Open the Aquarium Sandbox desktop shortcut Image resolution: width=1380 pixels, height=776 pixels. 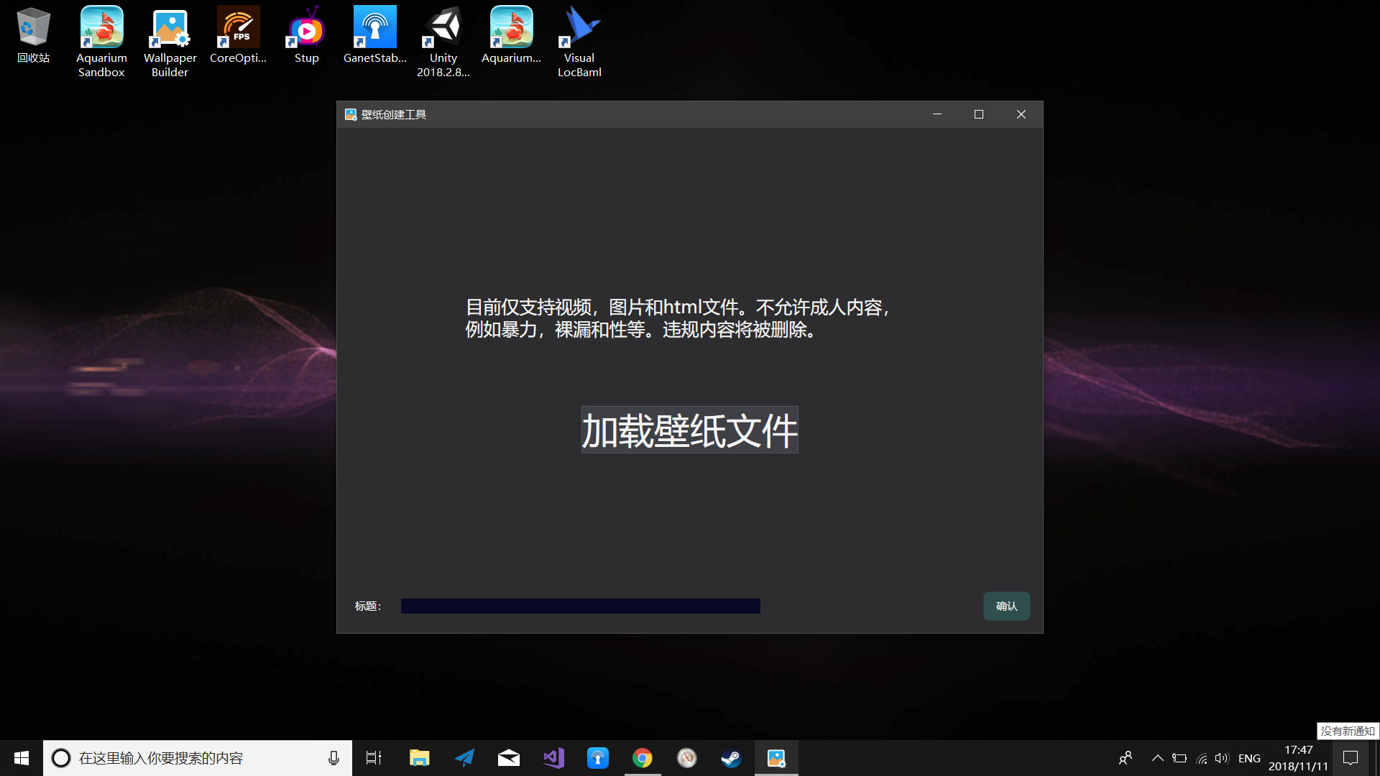click(x=101, y=29)
